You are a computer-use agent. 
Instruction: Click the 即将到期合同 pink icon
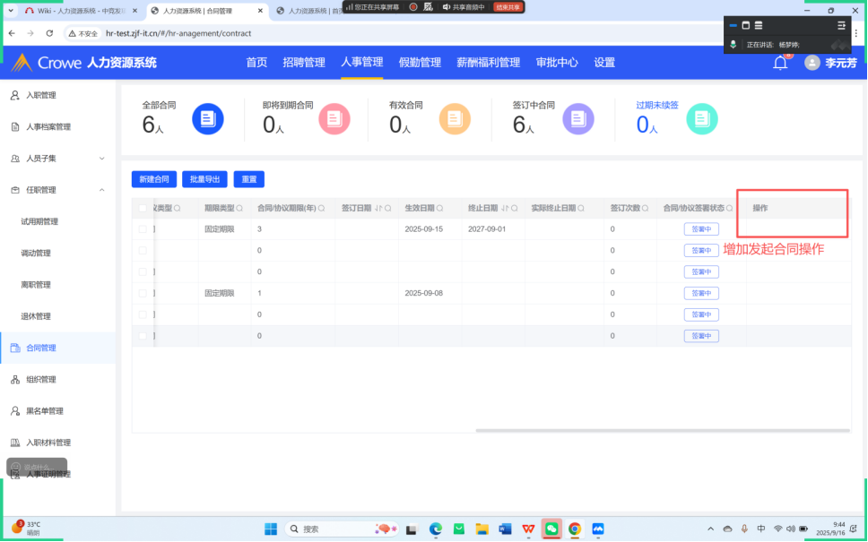pos(334,118)
